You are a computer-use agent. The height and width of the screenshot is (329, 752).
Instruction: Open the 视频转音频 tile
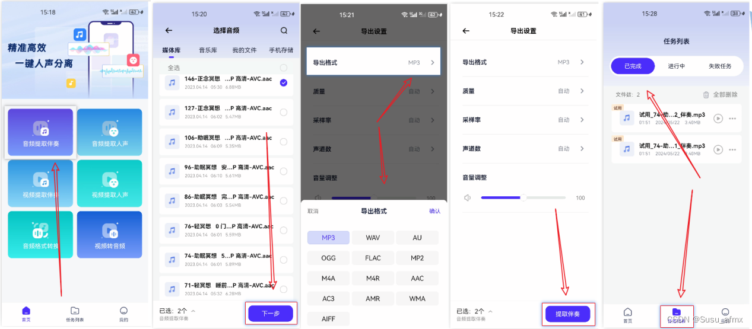coord(110,235)
